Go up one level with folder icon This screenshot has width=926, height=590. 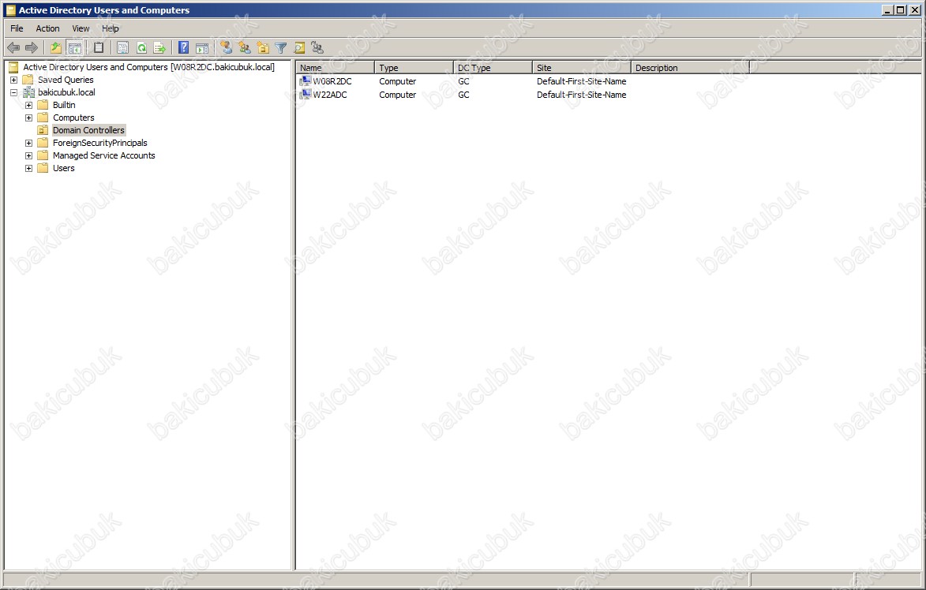click(x=55, y=48)
